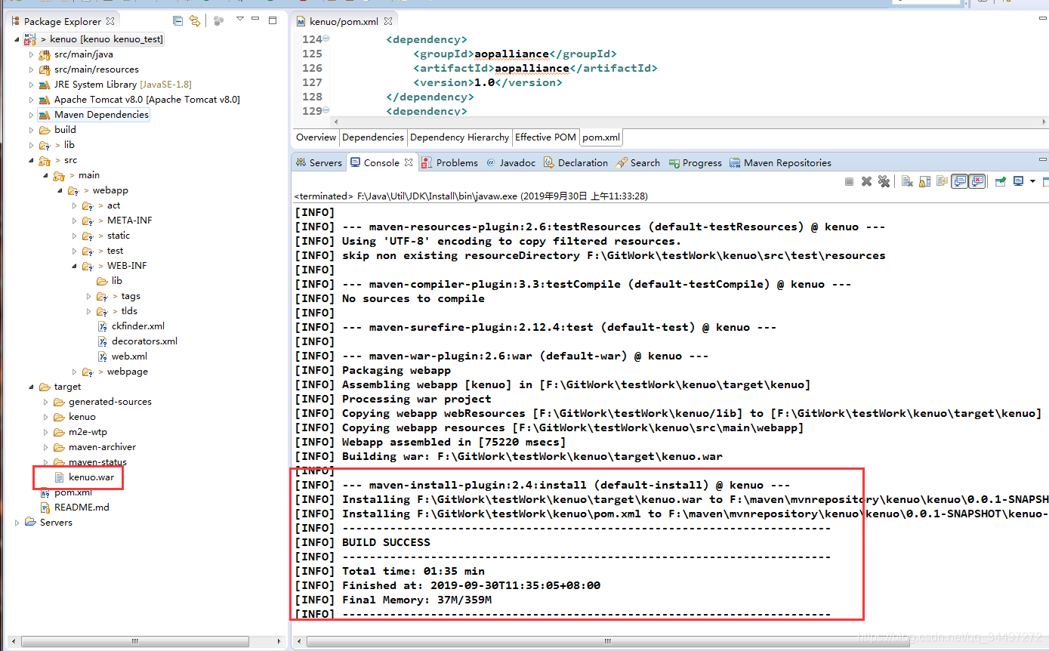Collapse the kenuo project node
Image resolution: width=1049 pixels, height=651 pixels.
17,39
